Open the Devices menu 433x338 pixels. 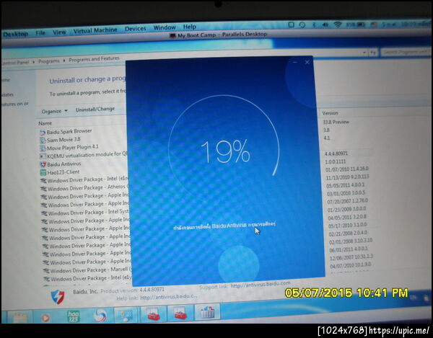[x=136, y=29]
